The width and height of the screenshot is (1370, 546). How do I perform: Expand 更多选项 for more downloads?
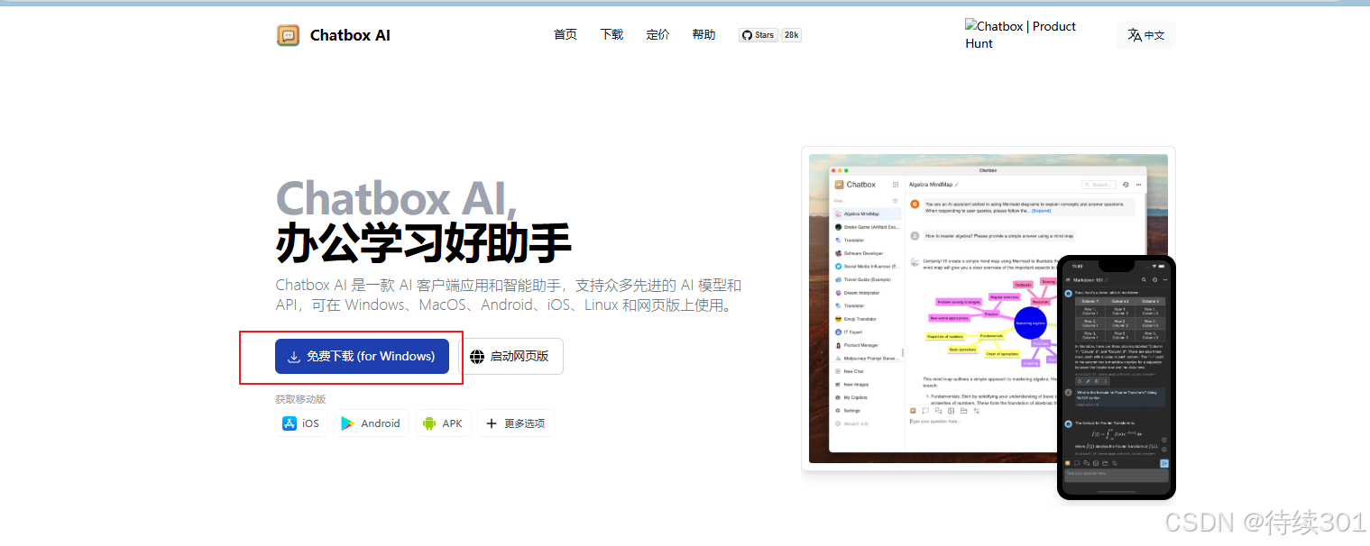coord(516,423)
